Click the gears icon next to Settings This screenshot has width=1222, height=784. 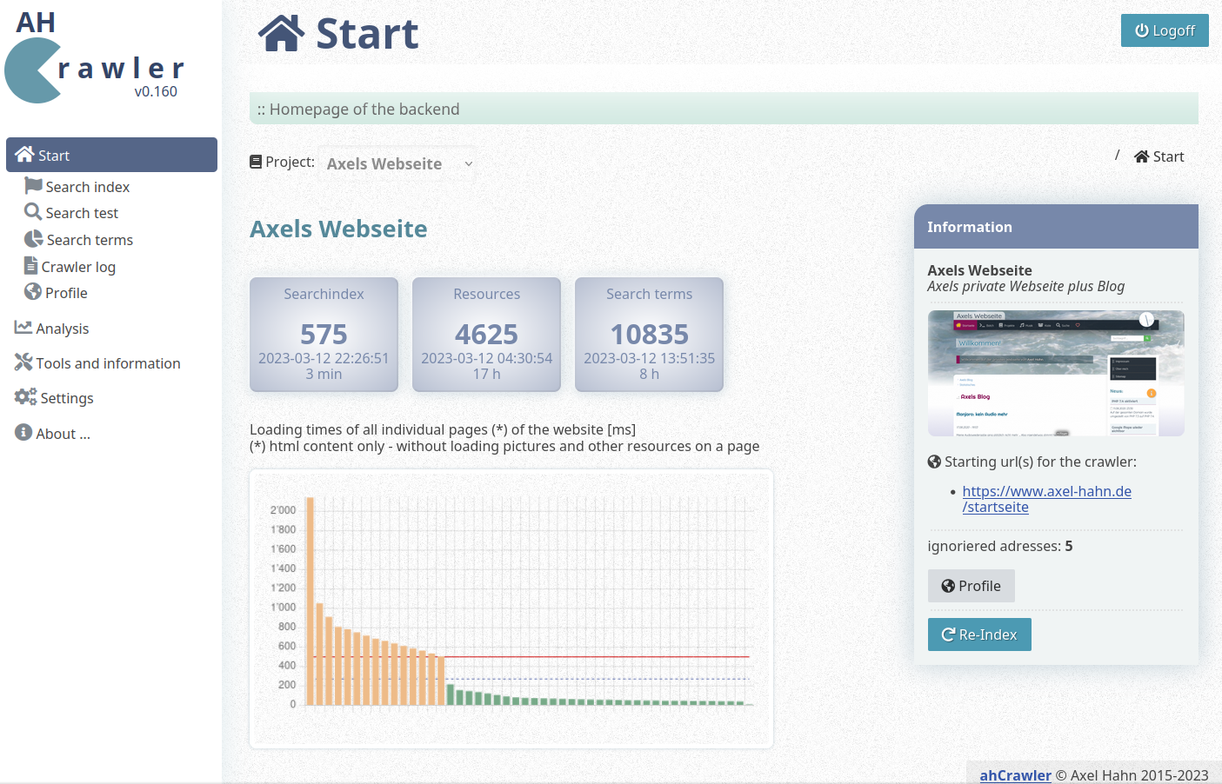click(x=26, y=397)
